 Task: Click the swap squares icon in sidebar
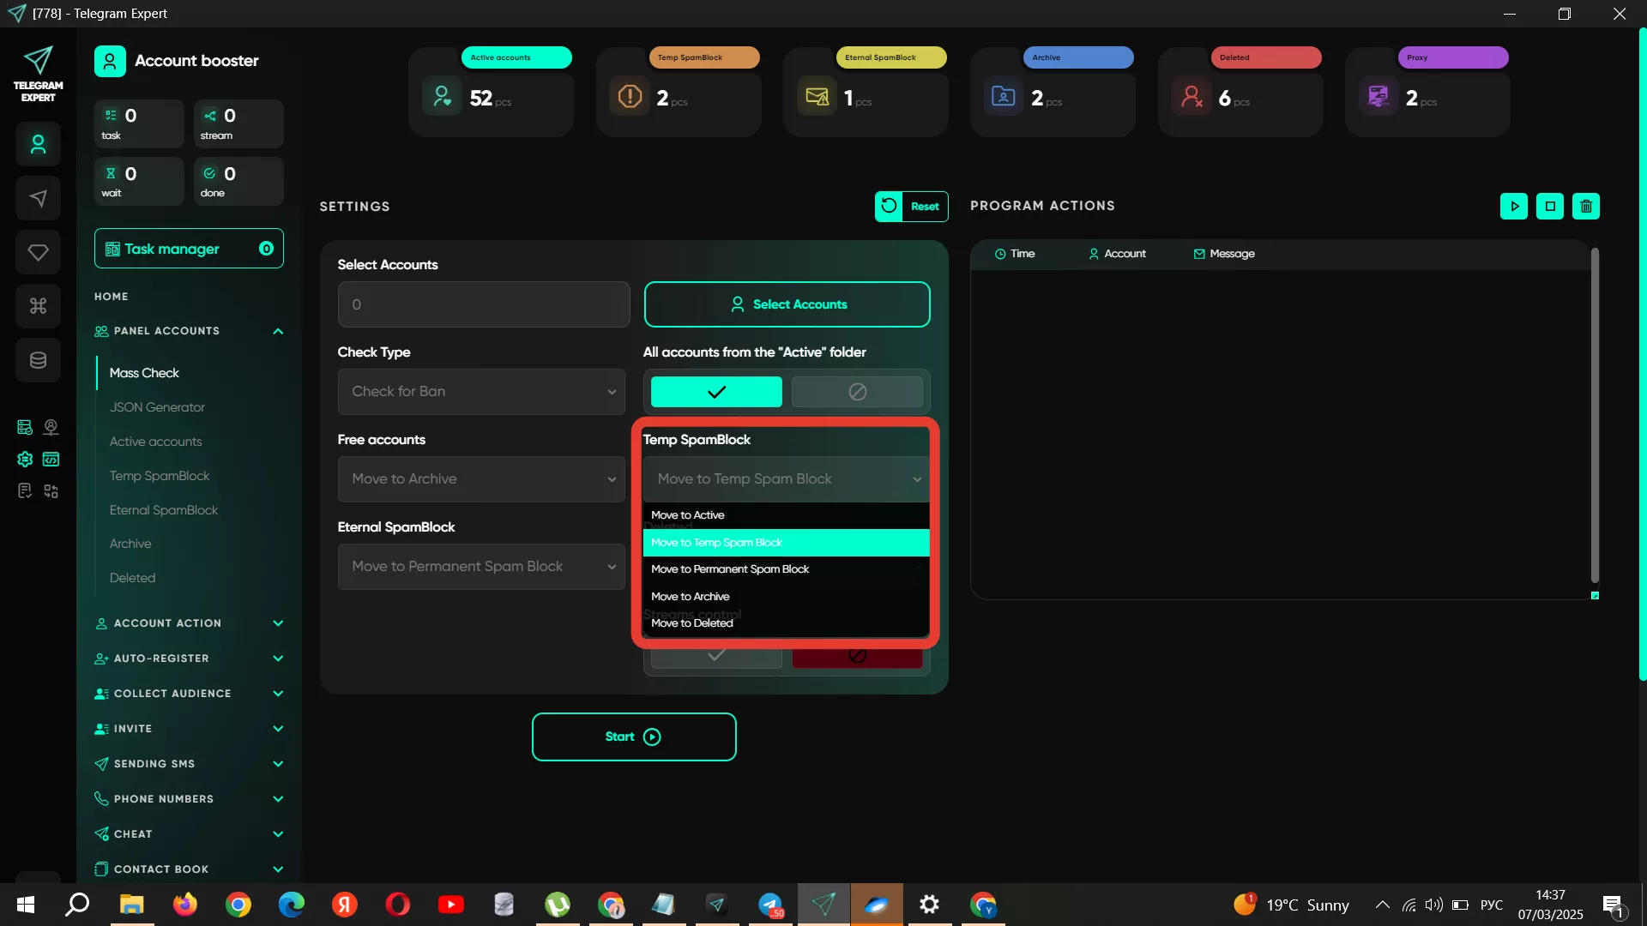coord(51,491)
